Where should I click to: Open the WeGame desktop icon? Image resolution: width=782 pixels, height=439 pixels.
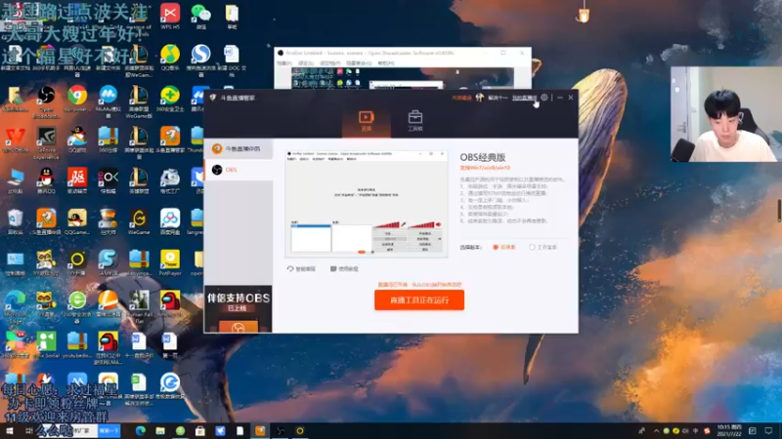[x=139, y=222]
